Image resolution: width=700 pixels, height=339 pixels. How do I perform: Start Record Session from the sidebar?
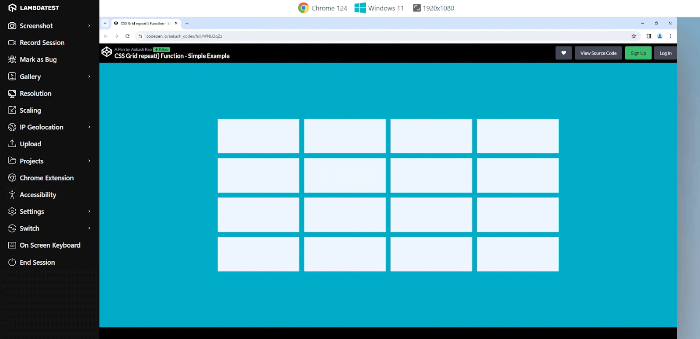36,43
